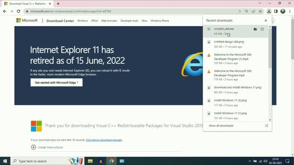Image resolution: width=294 pixels, height=165 pixels.
Task: Open the Chrome profile avatar
Action: click(283, 11)
